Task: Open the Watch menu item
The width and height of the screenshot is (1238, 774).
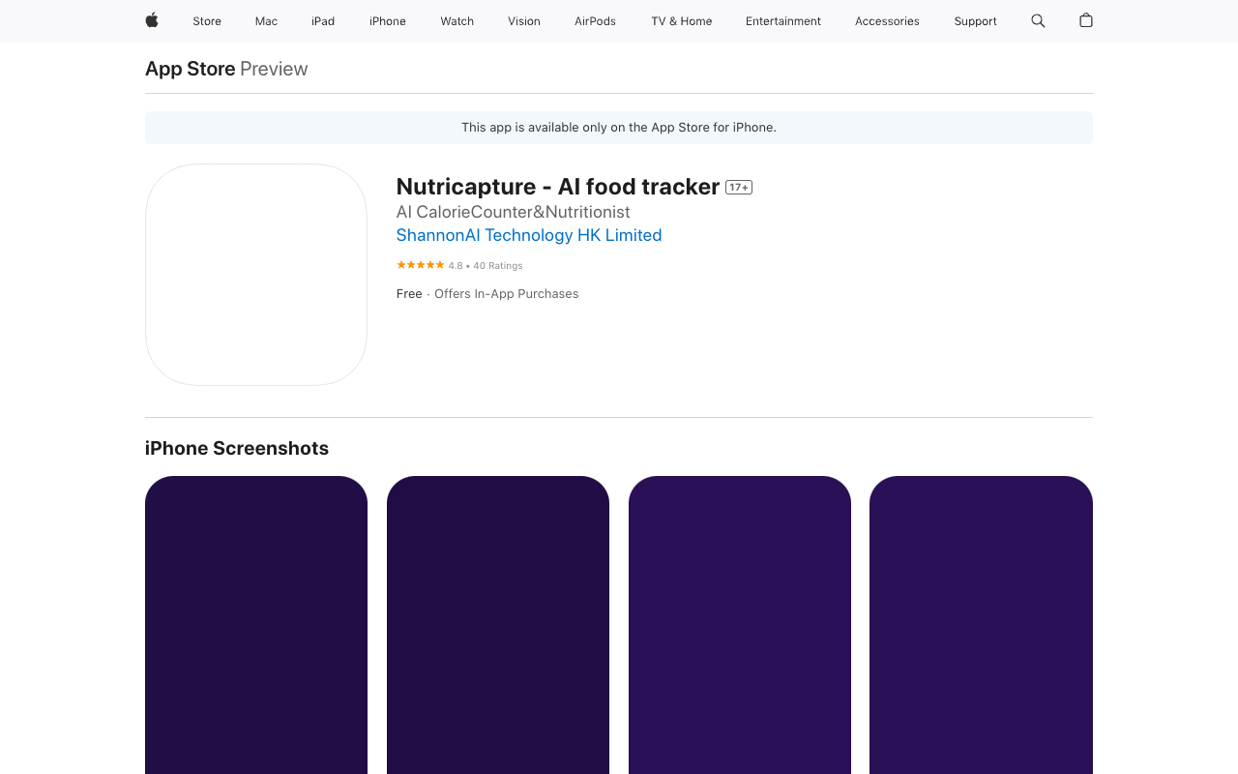Action: (457, 21)
